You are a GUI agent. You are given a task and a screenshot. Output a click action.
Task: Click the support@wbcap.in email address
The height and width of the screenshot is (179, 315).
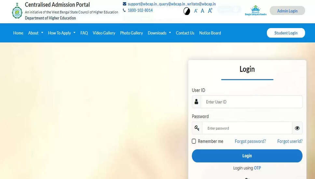point(142,4)
